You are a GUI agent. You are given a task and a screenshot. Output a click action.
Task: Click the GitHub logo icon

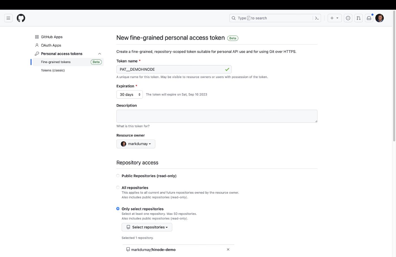pyautogui.click(x=21, y=18)
